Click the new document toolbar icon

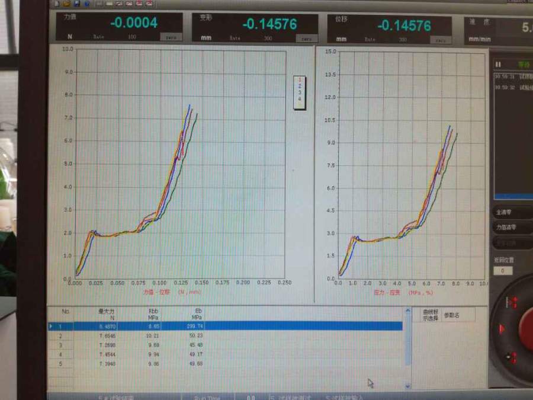point(56,4)
